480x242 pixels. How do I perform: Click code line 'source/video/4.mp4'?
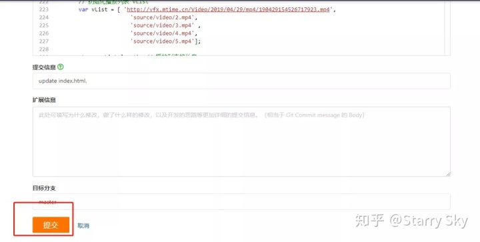pos(164,33)
